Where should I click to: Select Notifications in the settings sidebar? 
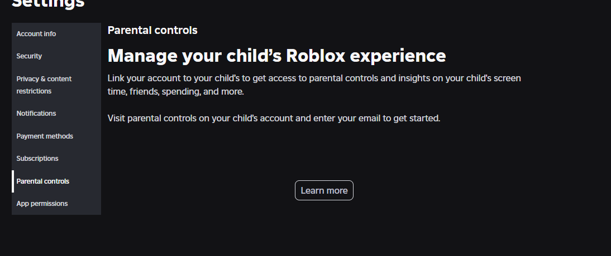pos(36,114)
